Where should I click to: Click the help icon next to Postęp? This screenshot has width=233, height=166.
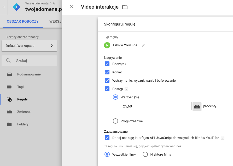pos(126,89)
